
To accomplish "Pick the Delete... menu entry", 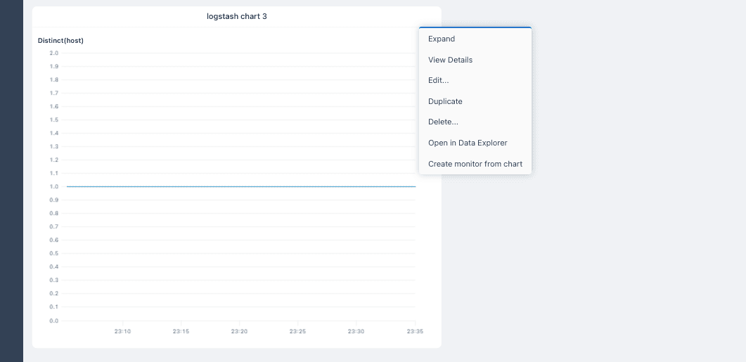I will [x=475, y=122].
